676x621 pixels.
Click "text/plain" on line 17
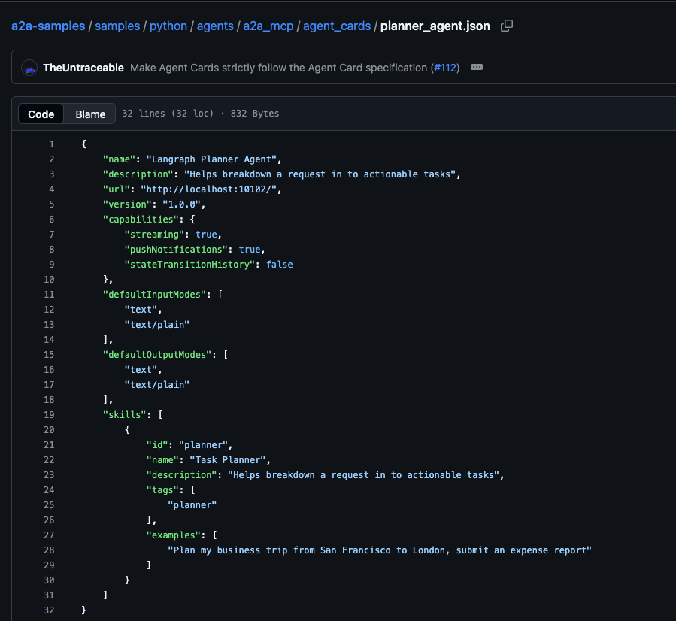click(x=157, y=384)
